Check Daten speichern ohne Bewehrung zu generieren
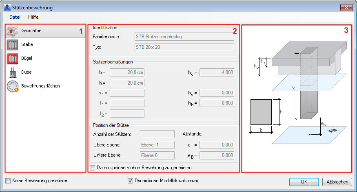The height and width of the screenshot is (192, 357). click(x=93, y=168)
